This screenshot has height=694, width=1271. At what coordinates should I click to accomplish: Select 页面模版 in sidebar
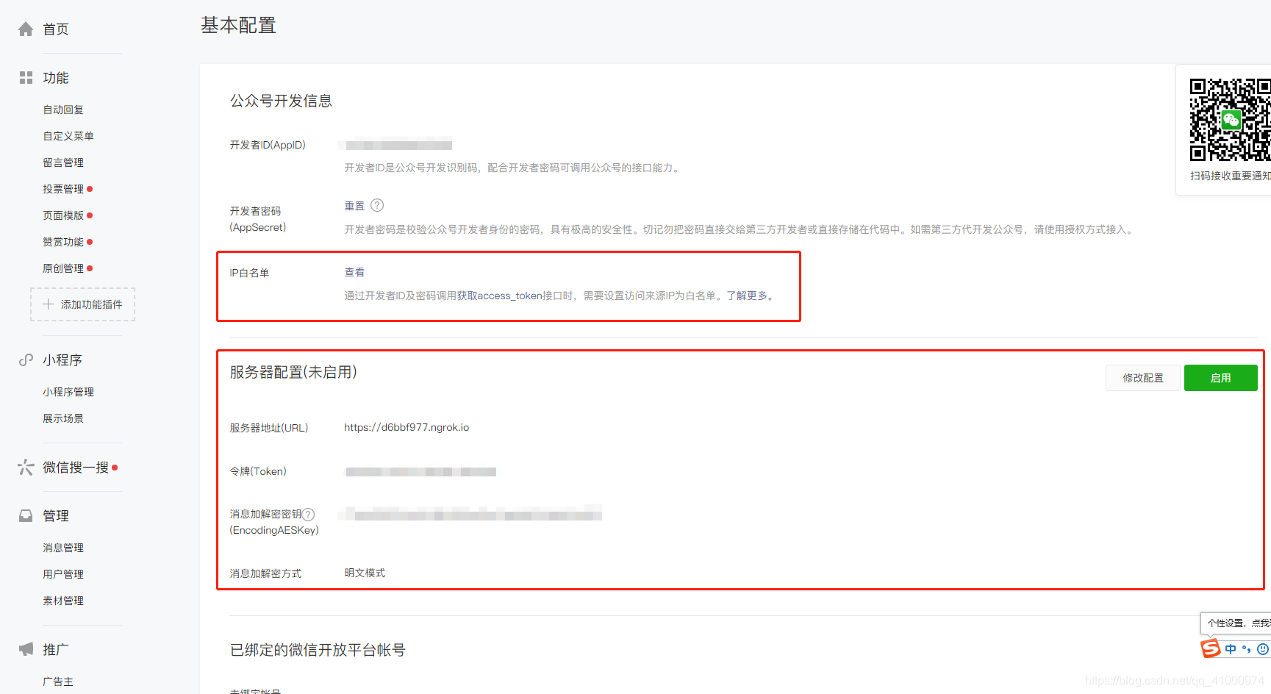click(63, 215)
